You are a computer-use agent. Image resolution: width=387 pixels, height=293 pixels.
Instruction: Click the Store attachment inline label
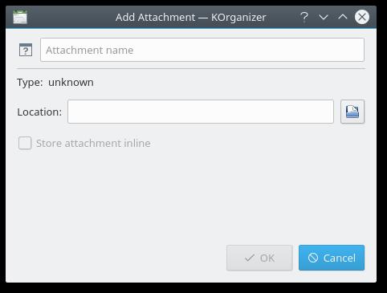tap(93, 143)
